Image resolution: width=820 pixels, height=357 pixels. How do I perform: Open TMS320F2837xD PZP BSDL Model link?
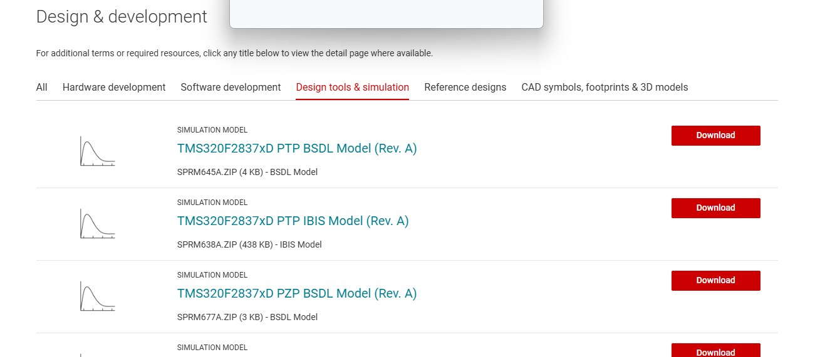[297, 294]
